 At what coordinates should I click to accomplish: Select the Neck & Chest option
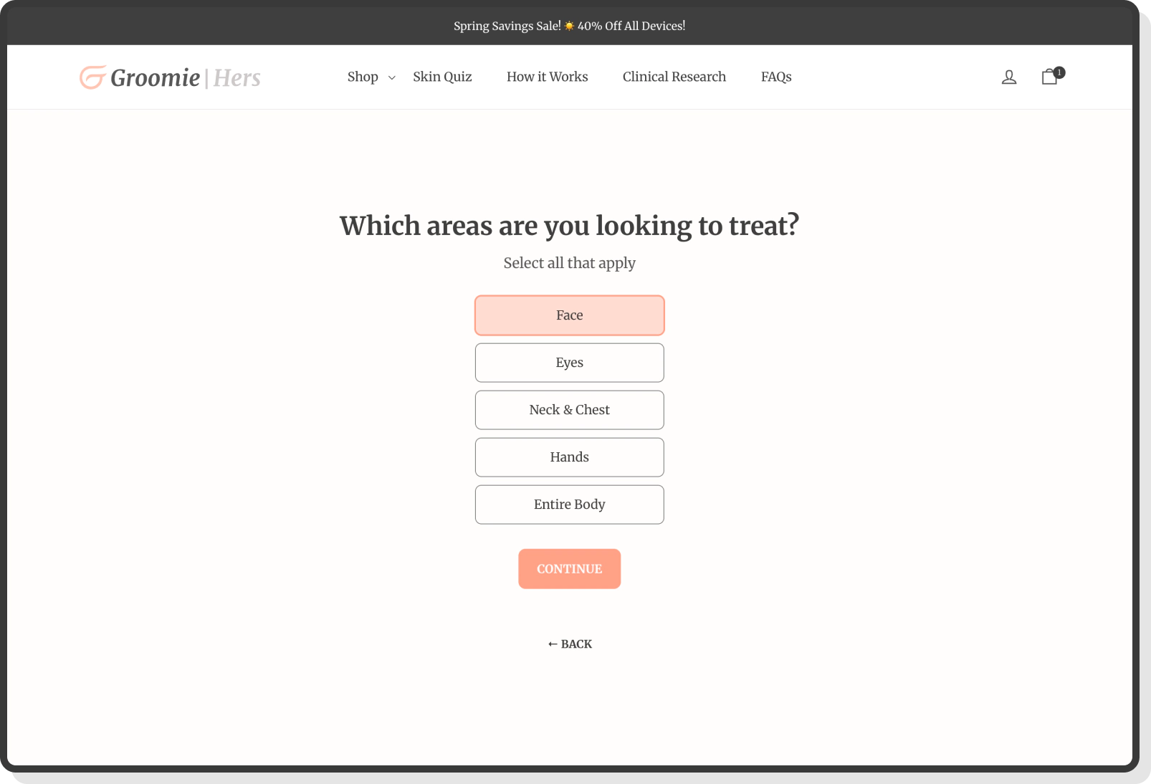569,410
